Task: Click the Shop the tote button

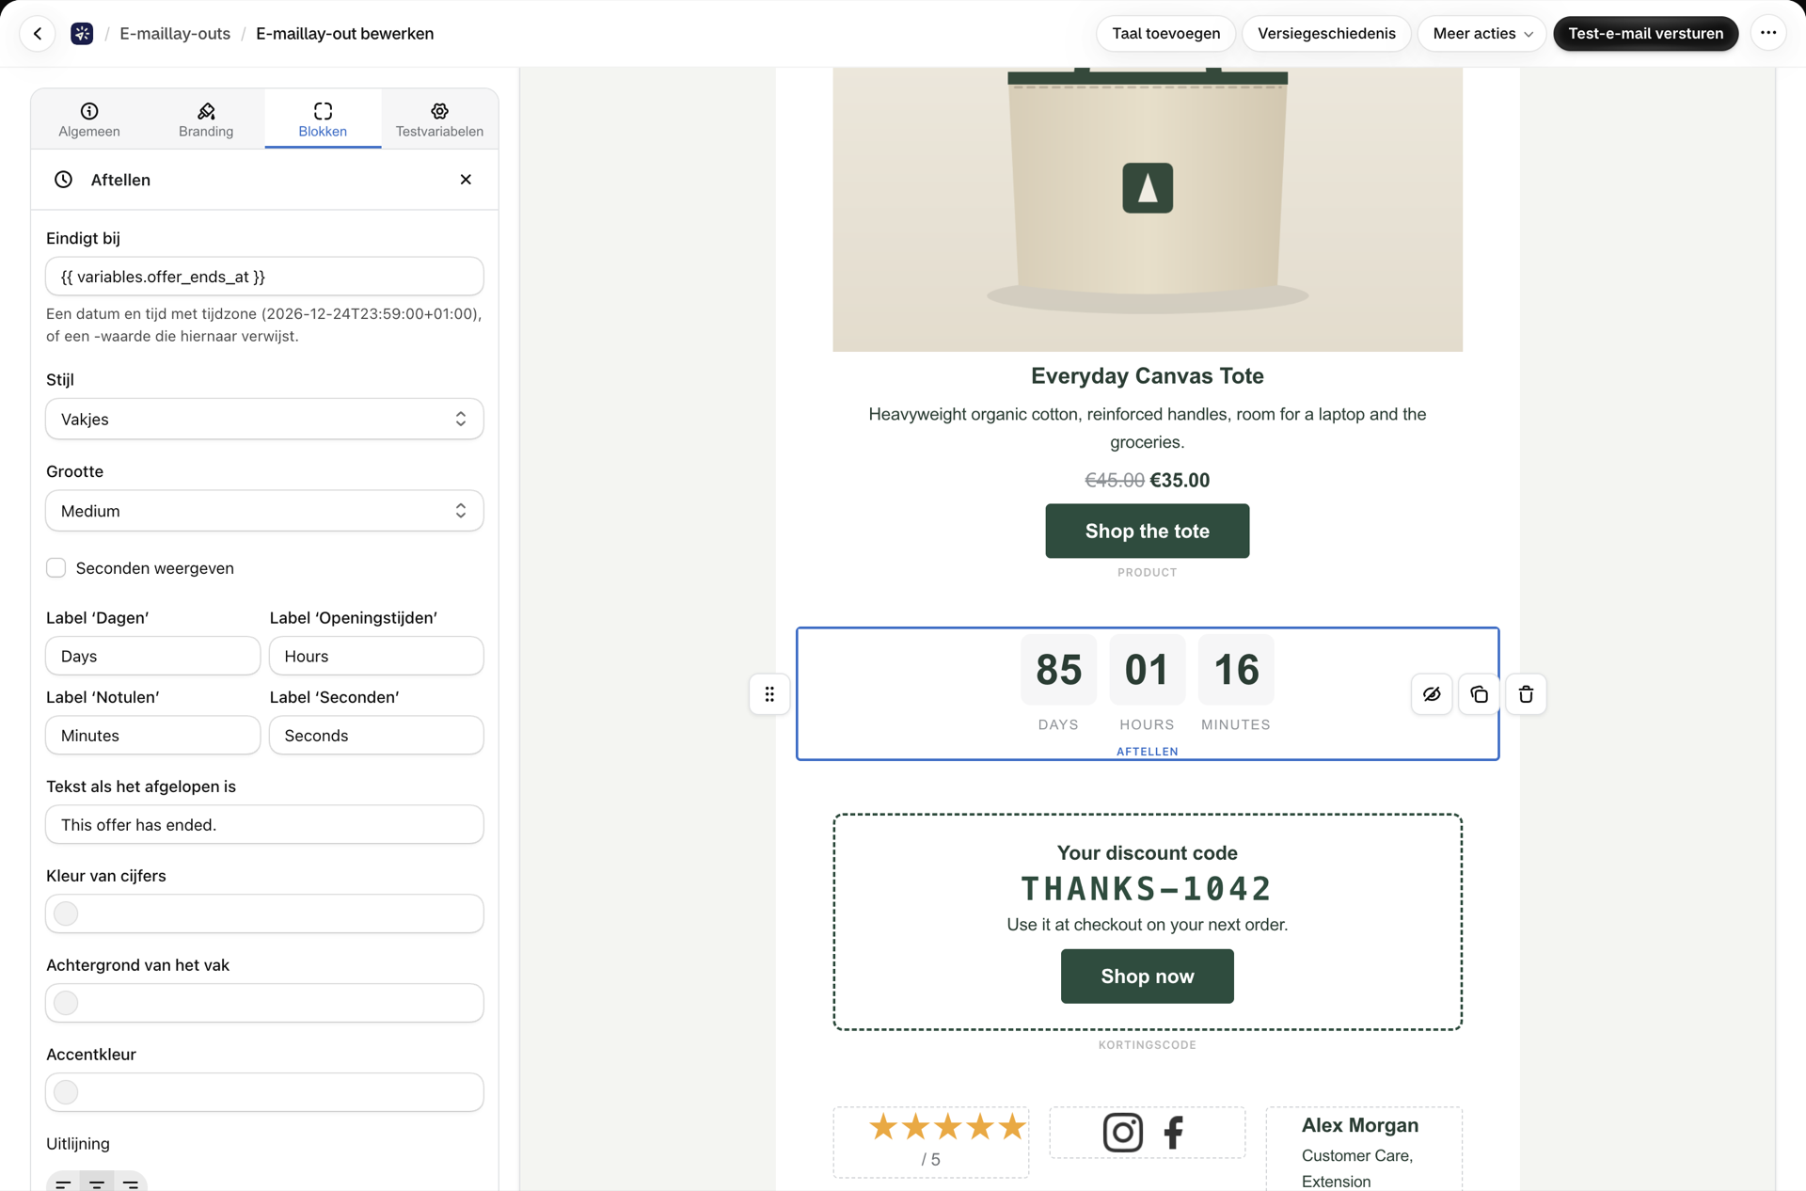Action: 1148,532
